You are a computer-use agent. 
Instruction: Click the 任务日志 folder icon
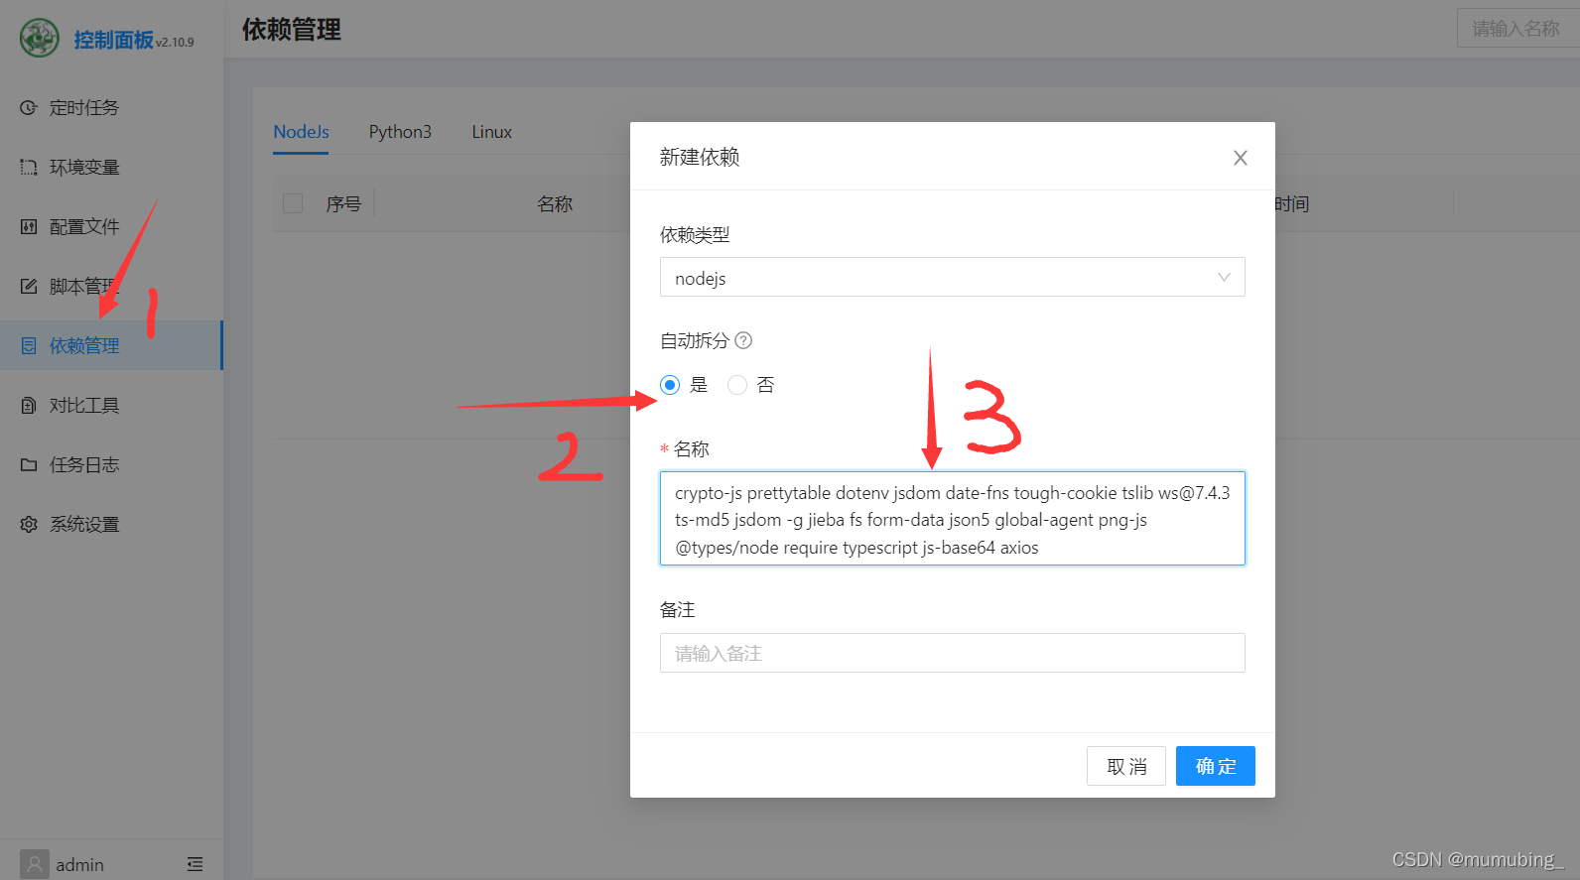(29, 464)
